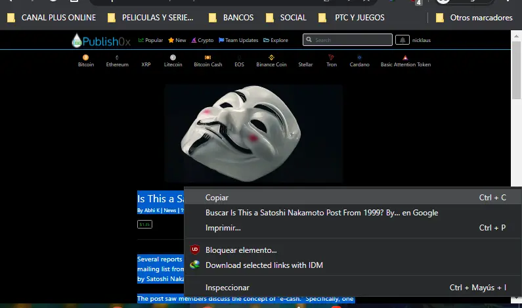Screen dimensions: 522x308
Task: Open the notifications bell icon
Action: 402,40
